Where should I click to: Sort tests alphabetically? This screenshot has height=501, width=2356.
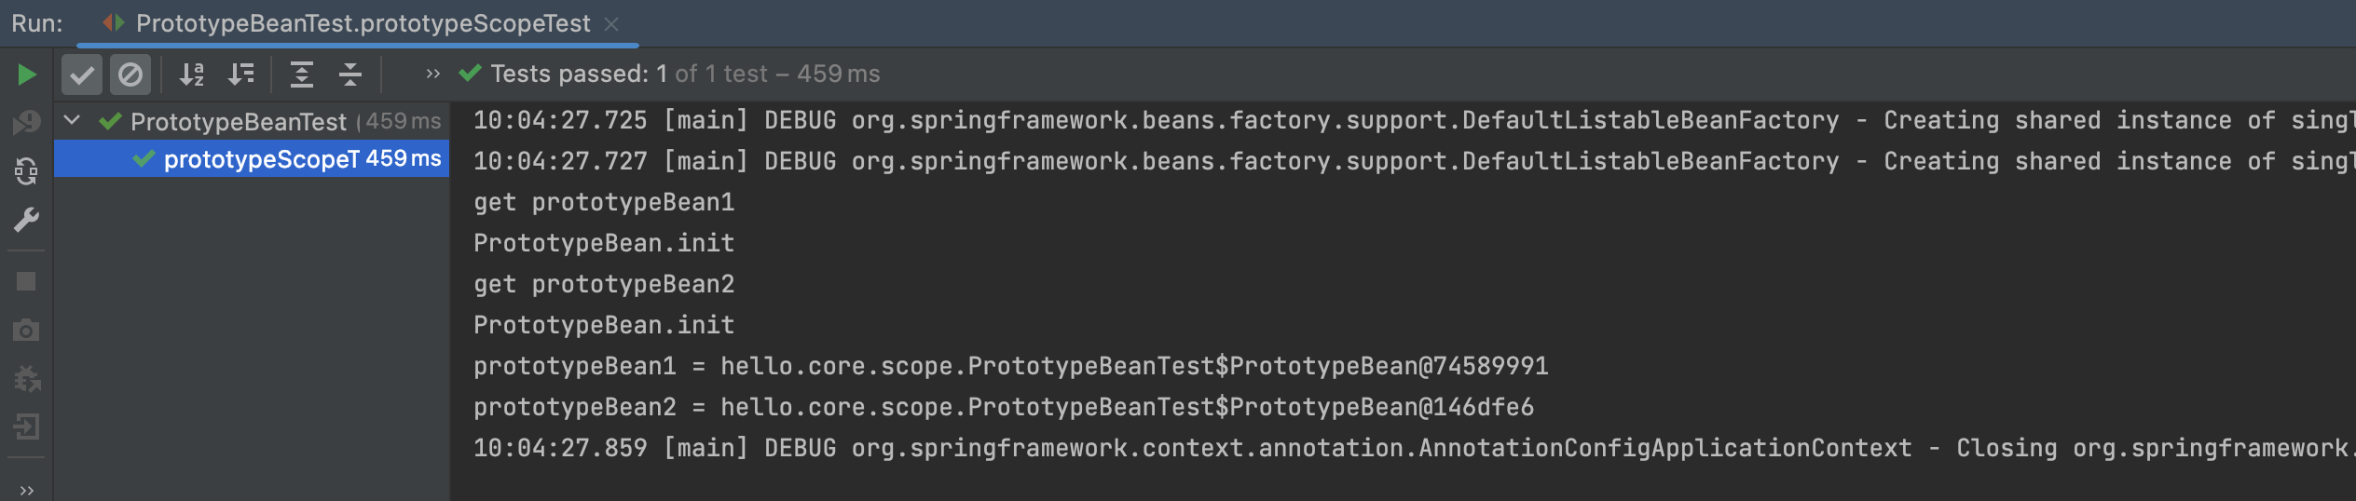pyautogui.click(x=192, y=74)
